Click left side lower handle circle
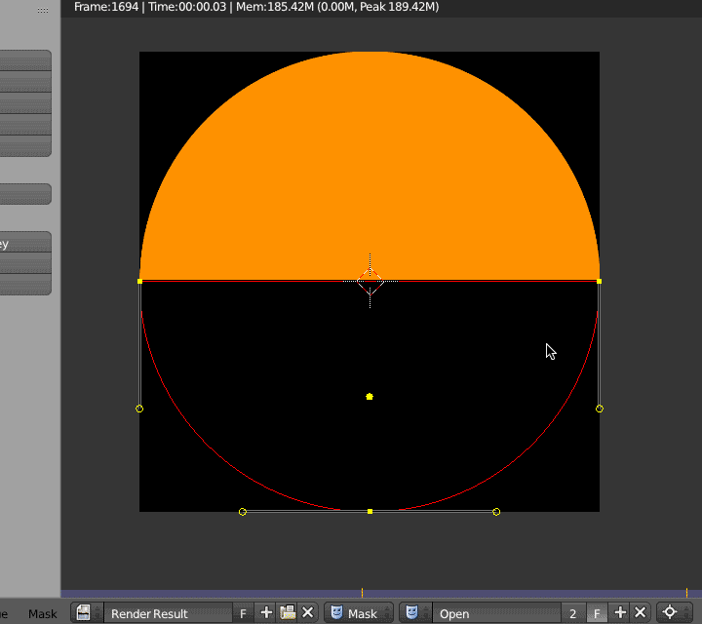 point(139,409)
